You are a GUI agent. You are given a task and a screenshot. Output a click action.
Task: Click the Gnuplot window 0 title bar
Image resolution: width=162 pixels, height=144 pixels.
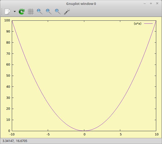click(81, 4)
